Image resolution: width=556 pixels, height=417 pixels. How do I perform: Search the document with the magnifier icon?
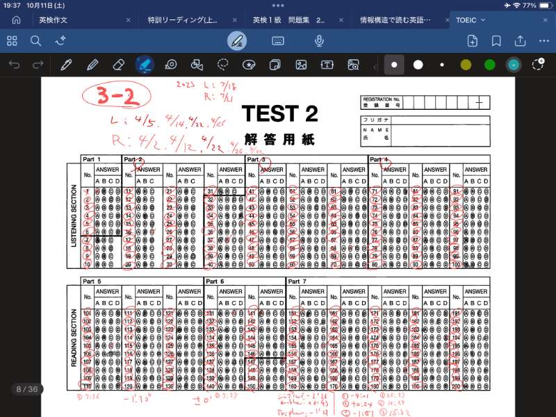point(35,41)
